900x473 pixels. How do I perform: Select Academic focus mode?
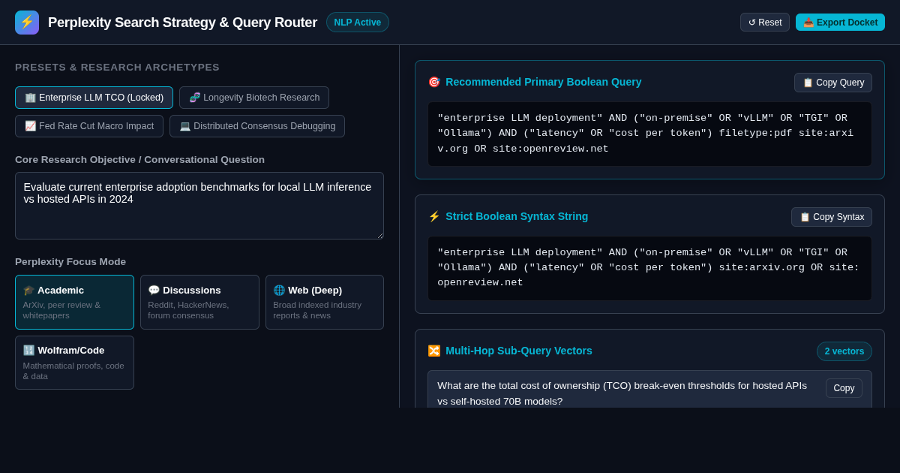coord(74,302)
